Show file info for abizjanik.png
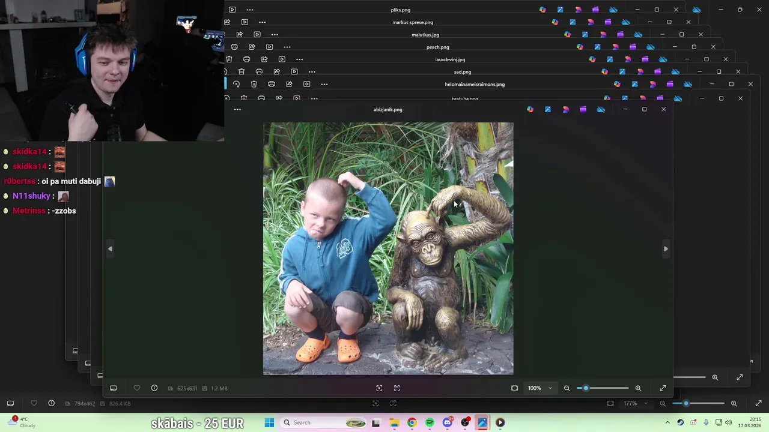The height and width of the screenshot is (432, 769). 154,388
